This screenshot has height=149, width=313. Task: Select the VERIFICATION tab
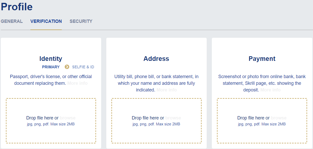coord(46,21)
